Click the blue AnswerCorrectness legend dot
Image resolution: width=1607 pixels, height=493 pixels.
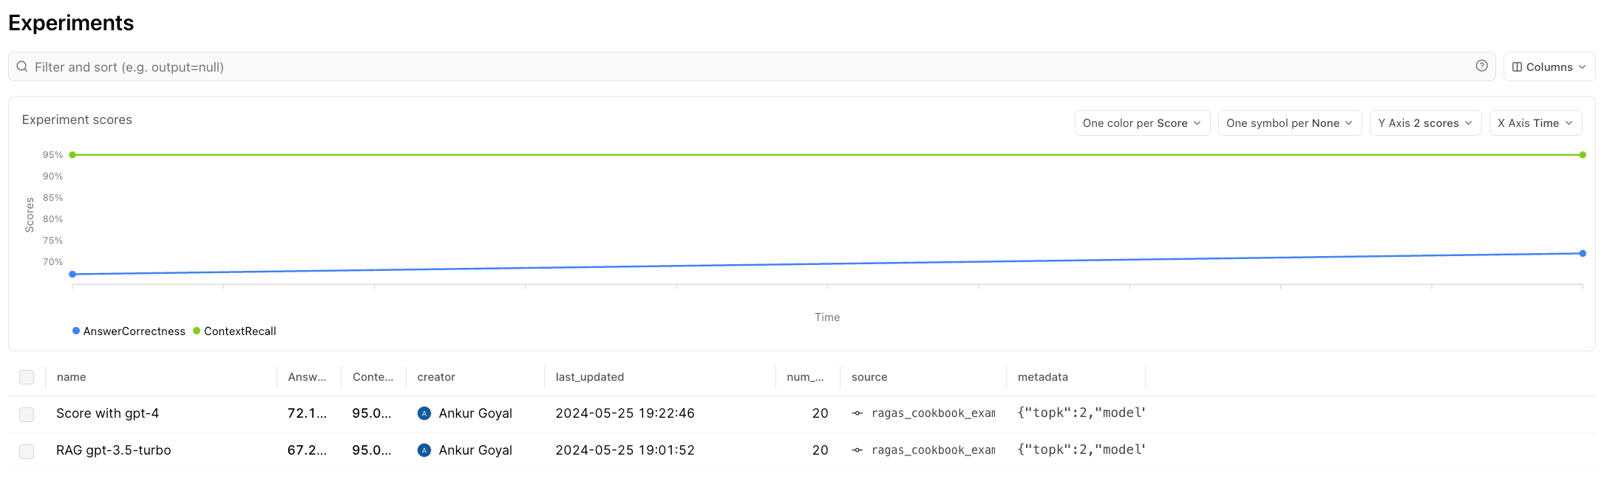coord(76,331)
